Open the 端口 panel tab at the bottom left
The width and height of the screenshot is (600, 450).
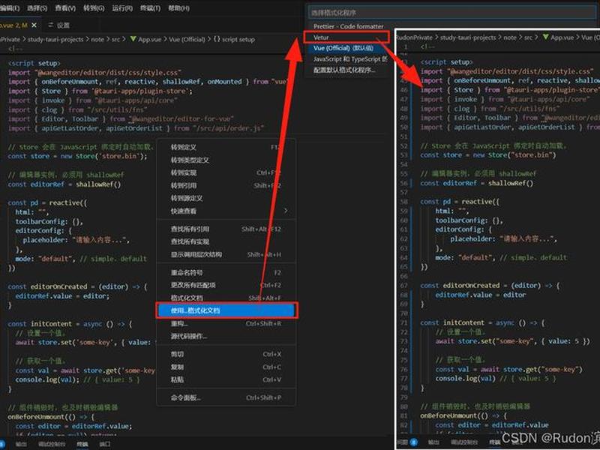[x=105, y=444]
